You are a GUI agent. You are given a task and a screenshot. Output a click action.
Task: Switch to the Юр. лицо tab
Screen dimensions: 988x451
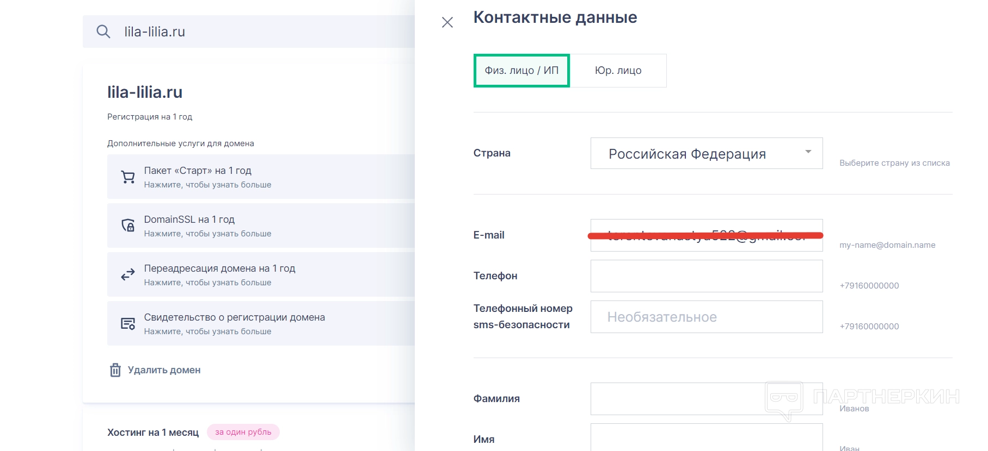618,71
